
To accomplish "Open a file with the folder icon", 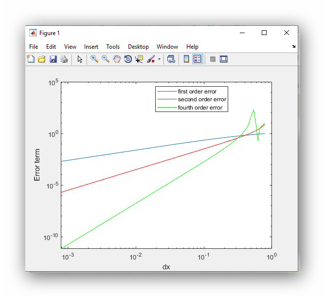I will [42, 59].
